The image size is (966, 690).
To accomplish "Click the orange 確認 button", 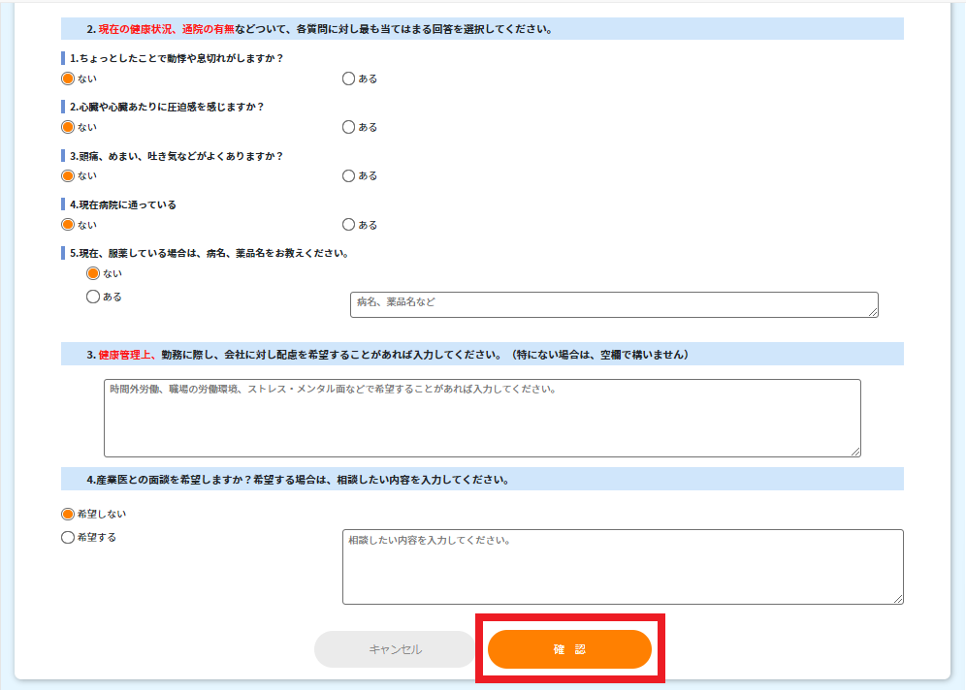I will 570,649.
